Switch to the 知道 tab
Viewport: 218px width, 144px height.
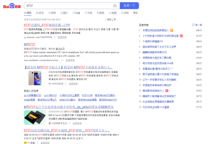pos(76,13)
